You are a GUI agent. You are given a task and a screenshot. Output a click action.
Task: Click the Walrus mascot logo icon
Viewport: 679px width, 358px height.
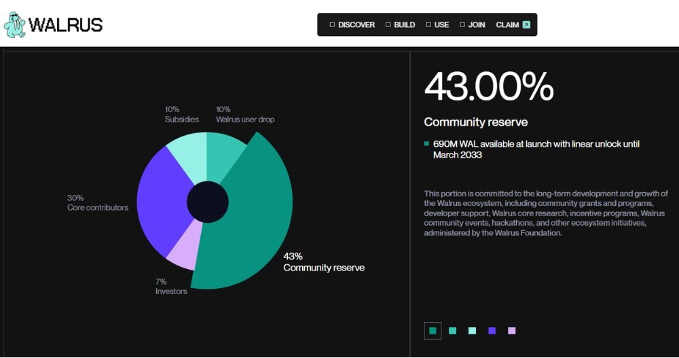point(15,24)
